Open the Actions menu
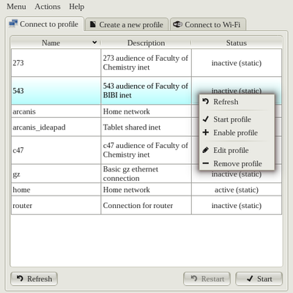This screenshot has height=293, width=293. click(x=48, y=7)
